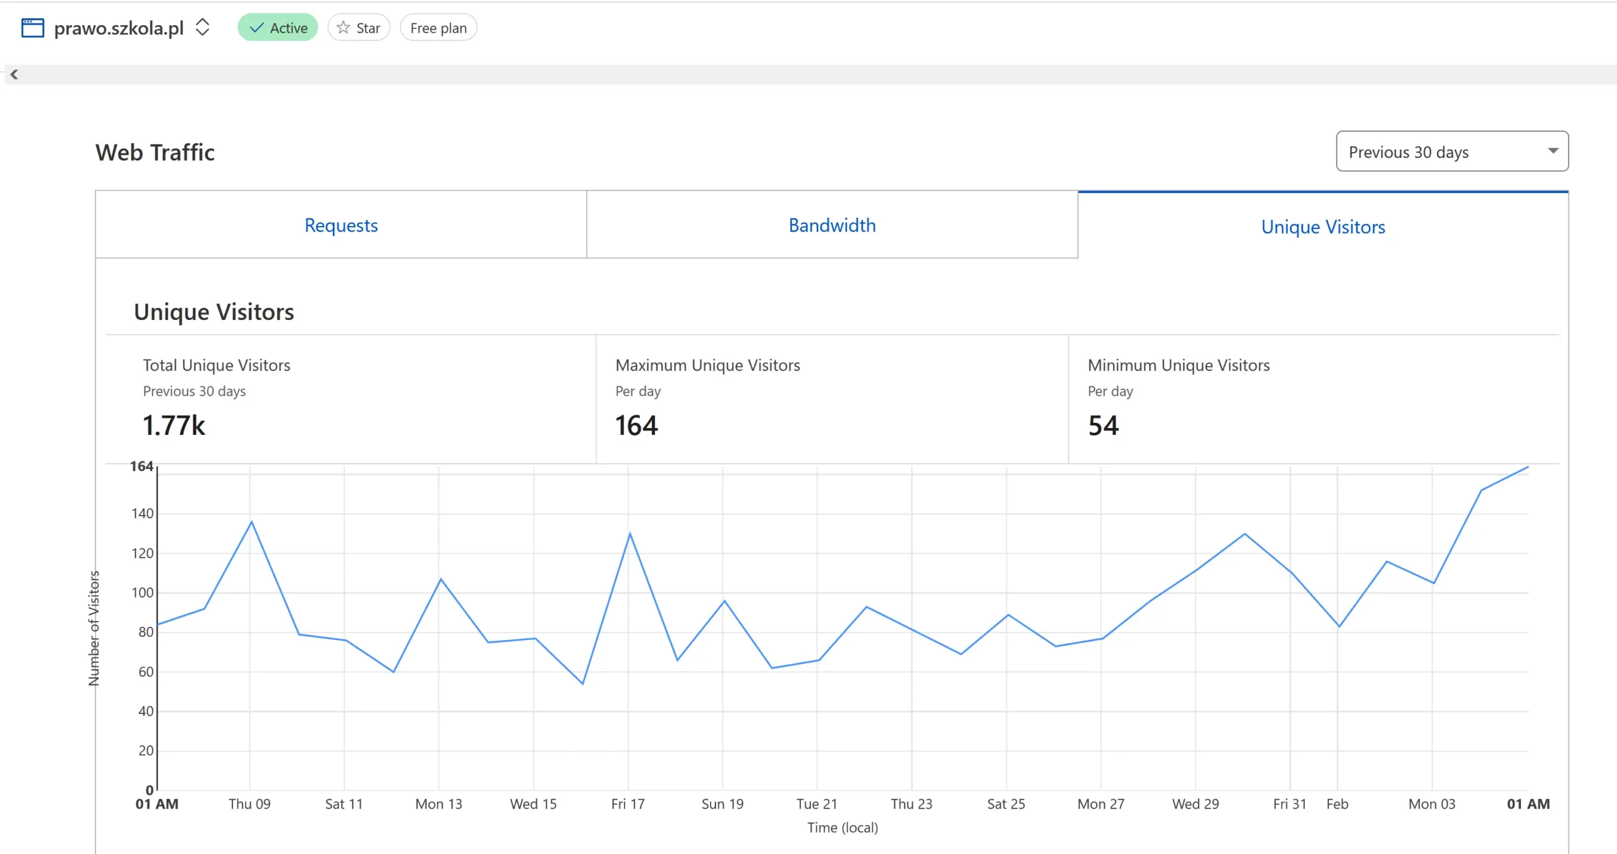Click the Free plan badge
Image resolution: width=1617 pixels, height=854 pixels.
click(438, 28)
